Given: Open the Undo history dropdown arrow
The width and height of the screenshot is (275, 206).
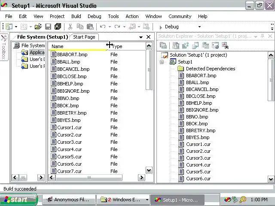Looking at the screenshot, I should point(110,27).
